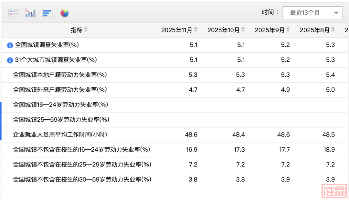Sort table by the 指标 column arrows
This screenshot has width=349, height=200.
tap(86, 30)
